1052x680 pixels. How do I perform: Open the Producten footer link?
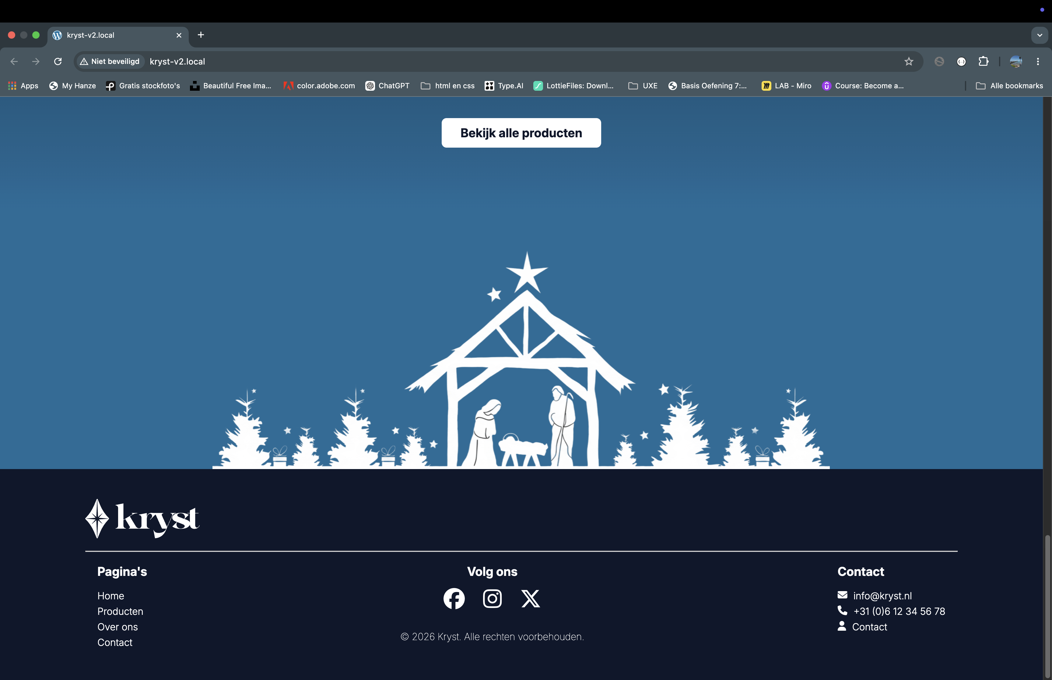[x=120, y=611]
